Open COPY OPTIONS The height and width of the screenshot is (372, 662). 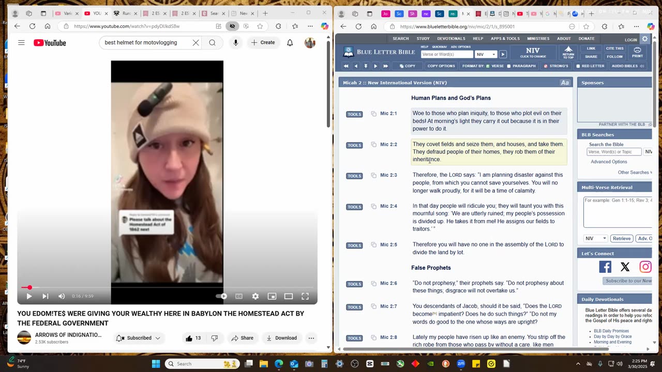[441, 66]
